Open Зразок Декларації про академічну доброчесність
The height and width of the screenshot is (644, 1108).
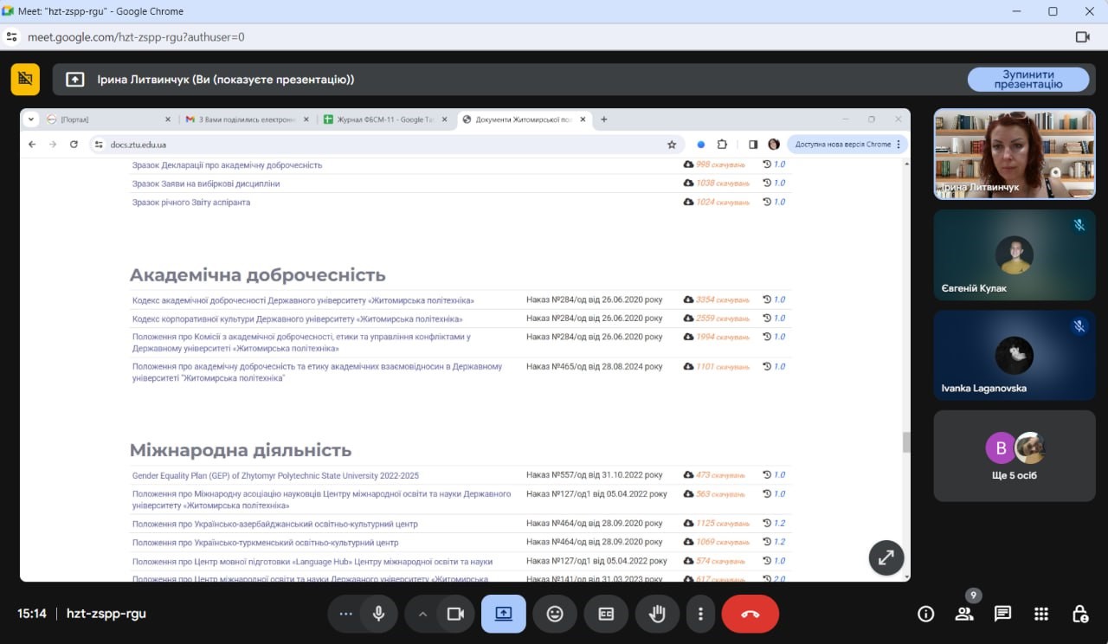pyautogui.click(x=227, y=165)
